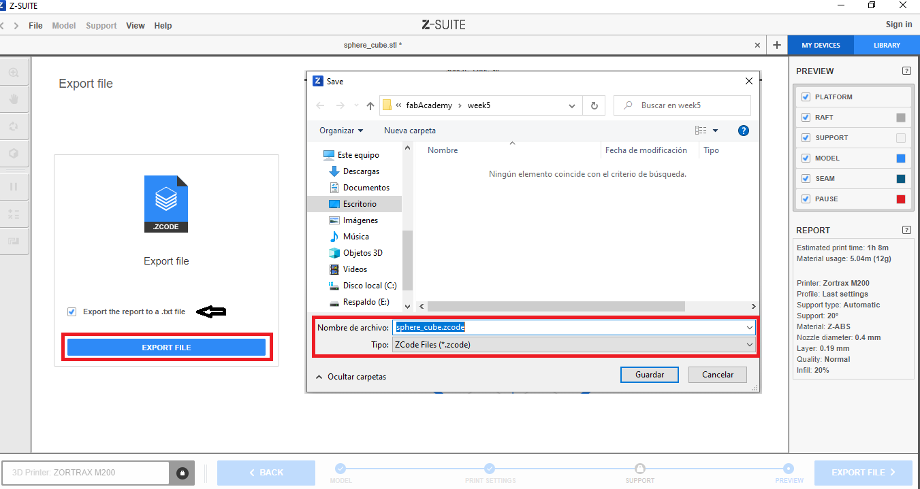Switch to LIBRARY tab
This screenshot has height=489, width=920.
pos(887,45)
